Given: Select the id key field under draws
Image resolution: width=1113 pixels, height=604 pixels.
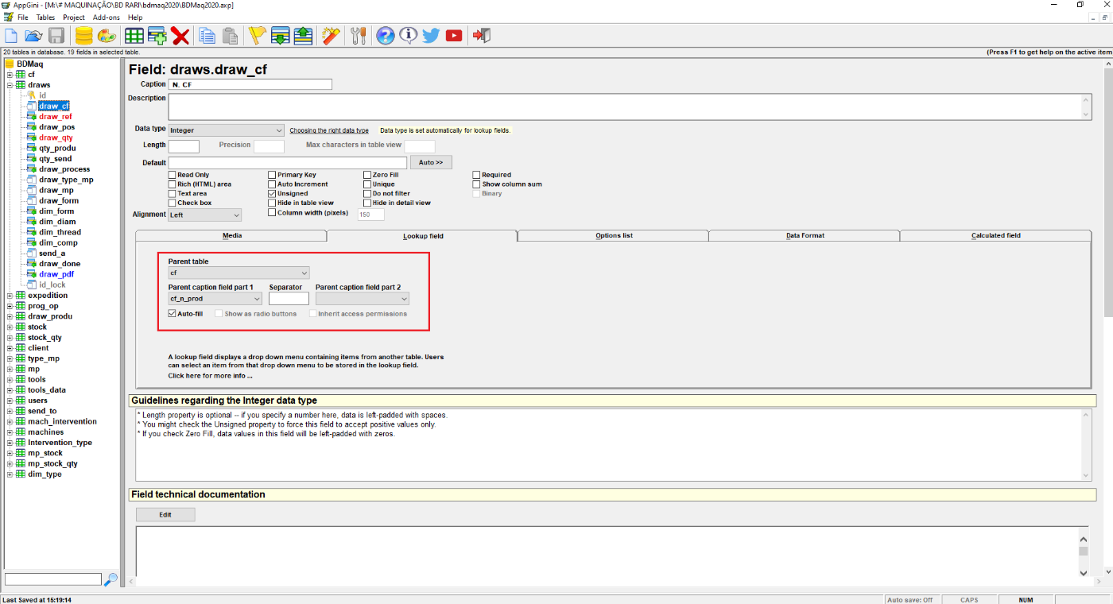Looking at the screenshot, I should pos(42,95).
